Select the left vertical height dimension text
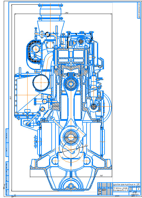The height and width of the screenshot is (198, 142). [x=10, y=97]
